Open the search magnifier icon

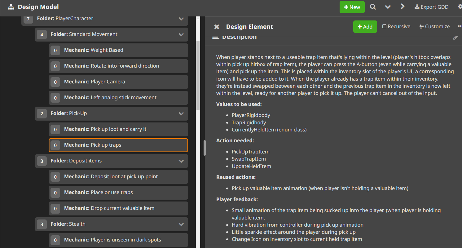coord(373,7)
